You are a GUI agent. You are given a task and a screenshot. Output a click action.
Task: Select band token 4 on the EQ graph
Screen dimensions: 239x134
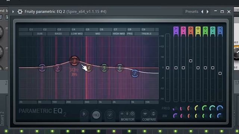tap(89, 68)
